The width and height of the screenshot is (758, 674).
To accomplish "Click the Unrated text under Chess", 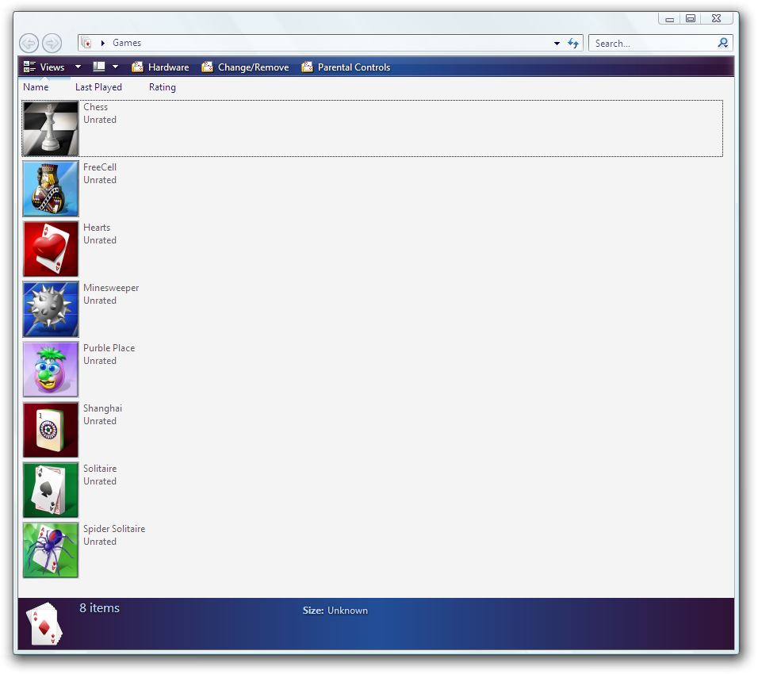I will coord(100,120).
